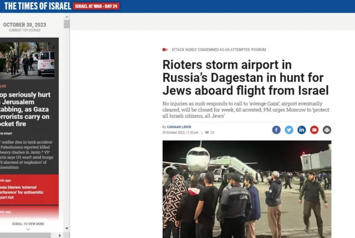Open Russia blames 'external interference' story

click(22, 192)
